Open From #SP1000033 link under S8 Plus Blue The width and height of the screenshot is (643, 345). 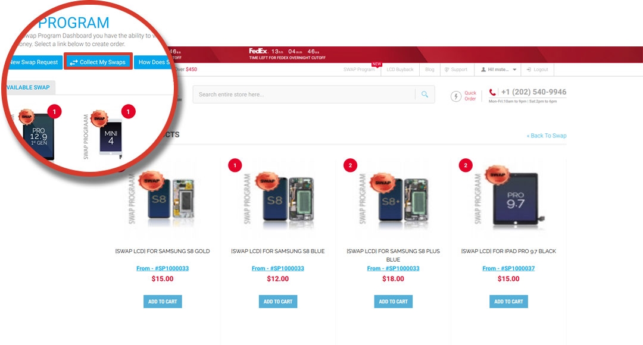click(x=393, y=268)
